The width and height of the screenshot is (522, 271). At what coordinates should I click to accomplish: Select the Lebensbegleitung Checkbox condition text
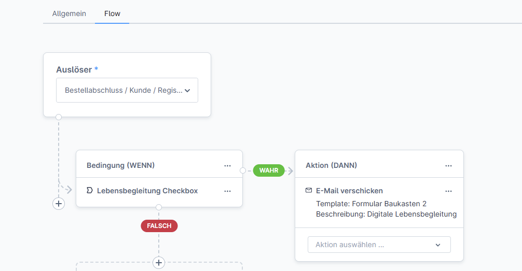tap(147, 191)
